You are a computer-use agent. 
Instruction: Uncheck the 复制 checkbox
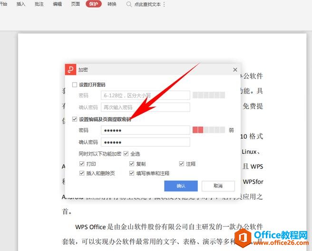(132, 164)
